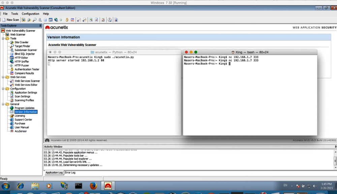The image size is (337, 194).
Task: Open the Target Finder magnifier toolbar icon
Action: click(x=34, y=20)
